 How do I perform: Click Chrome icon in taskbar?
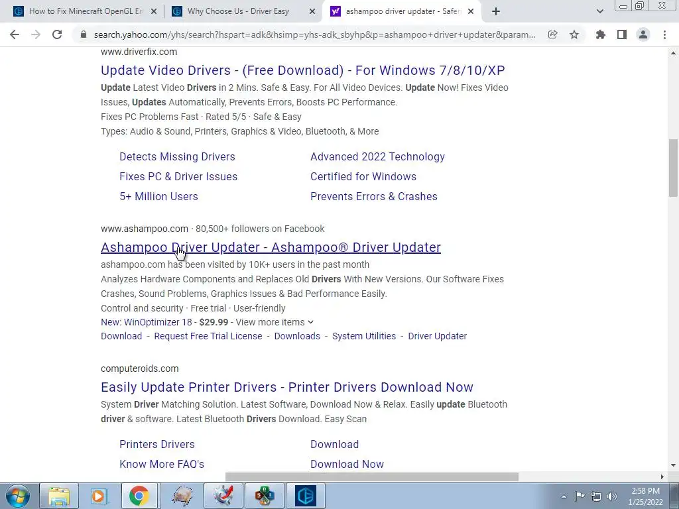click(139, 496)
